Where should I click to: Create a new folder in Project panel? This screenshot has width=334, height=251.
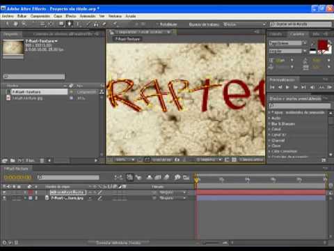(13, 160)
